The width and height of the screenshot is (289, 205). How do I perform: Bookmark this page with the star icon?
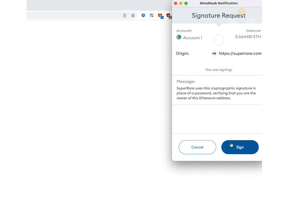coord(133,16)
